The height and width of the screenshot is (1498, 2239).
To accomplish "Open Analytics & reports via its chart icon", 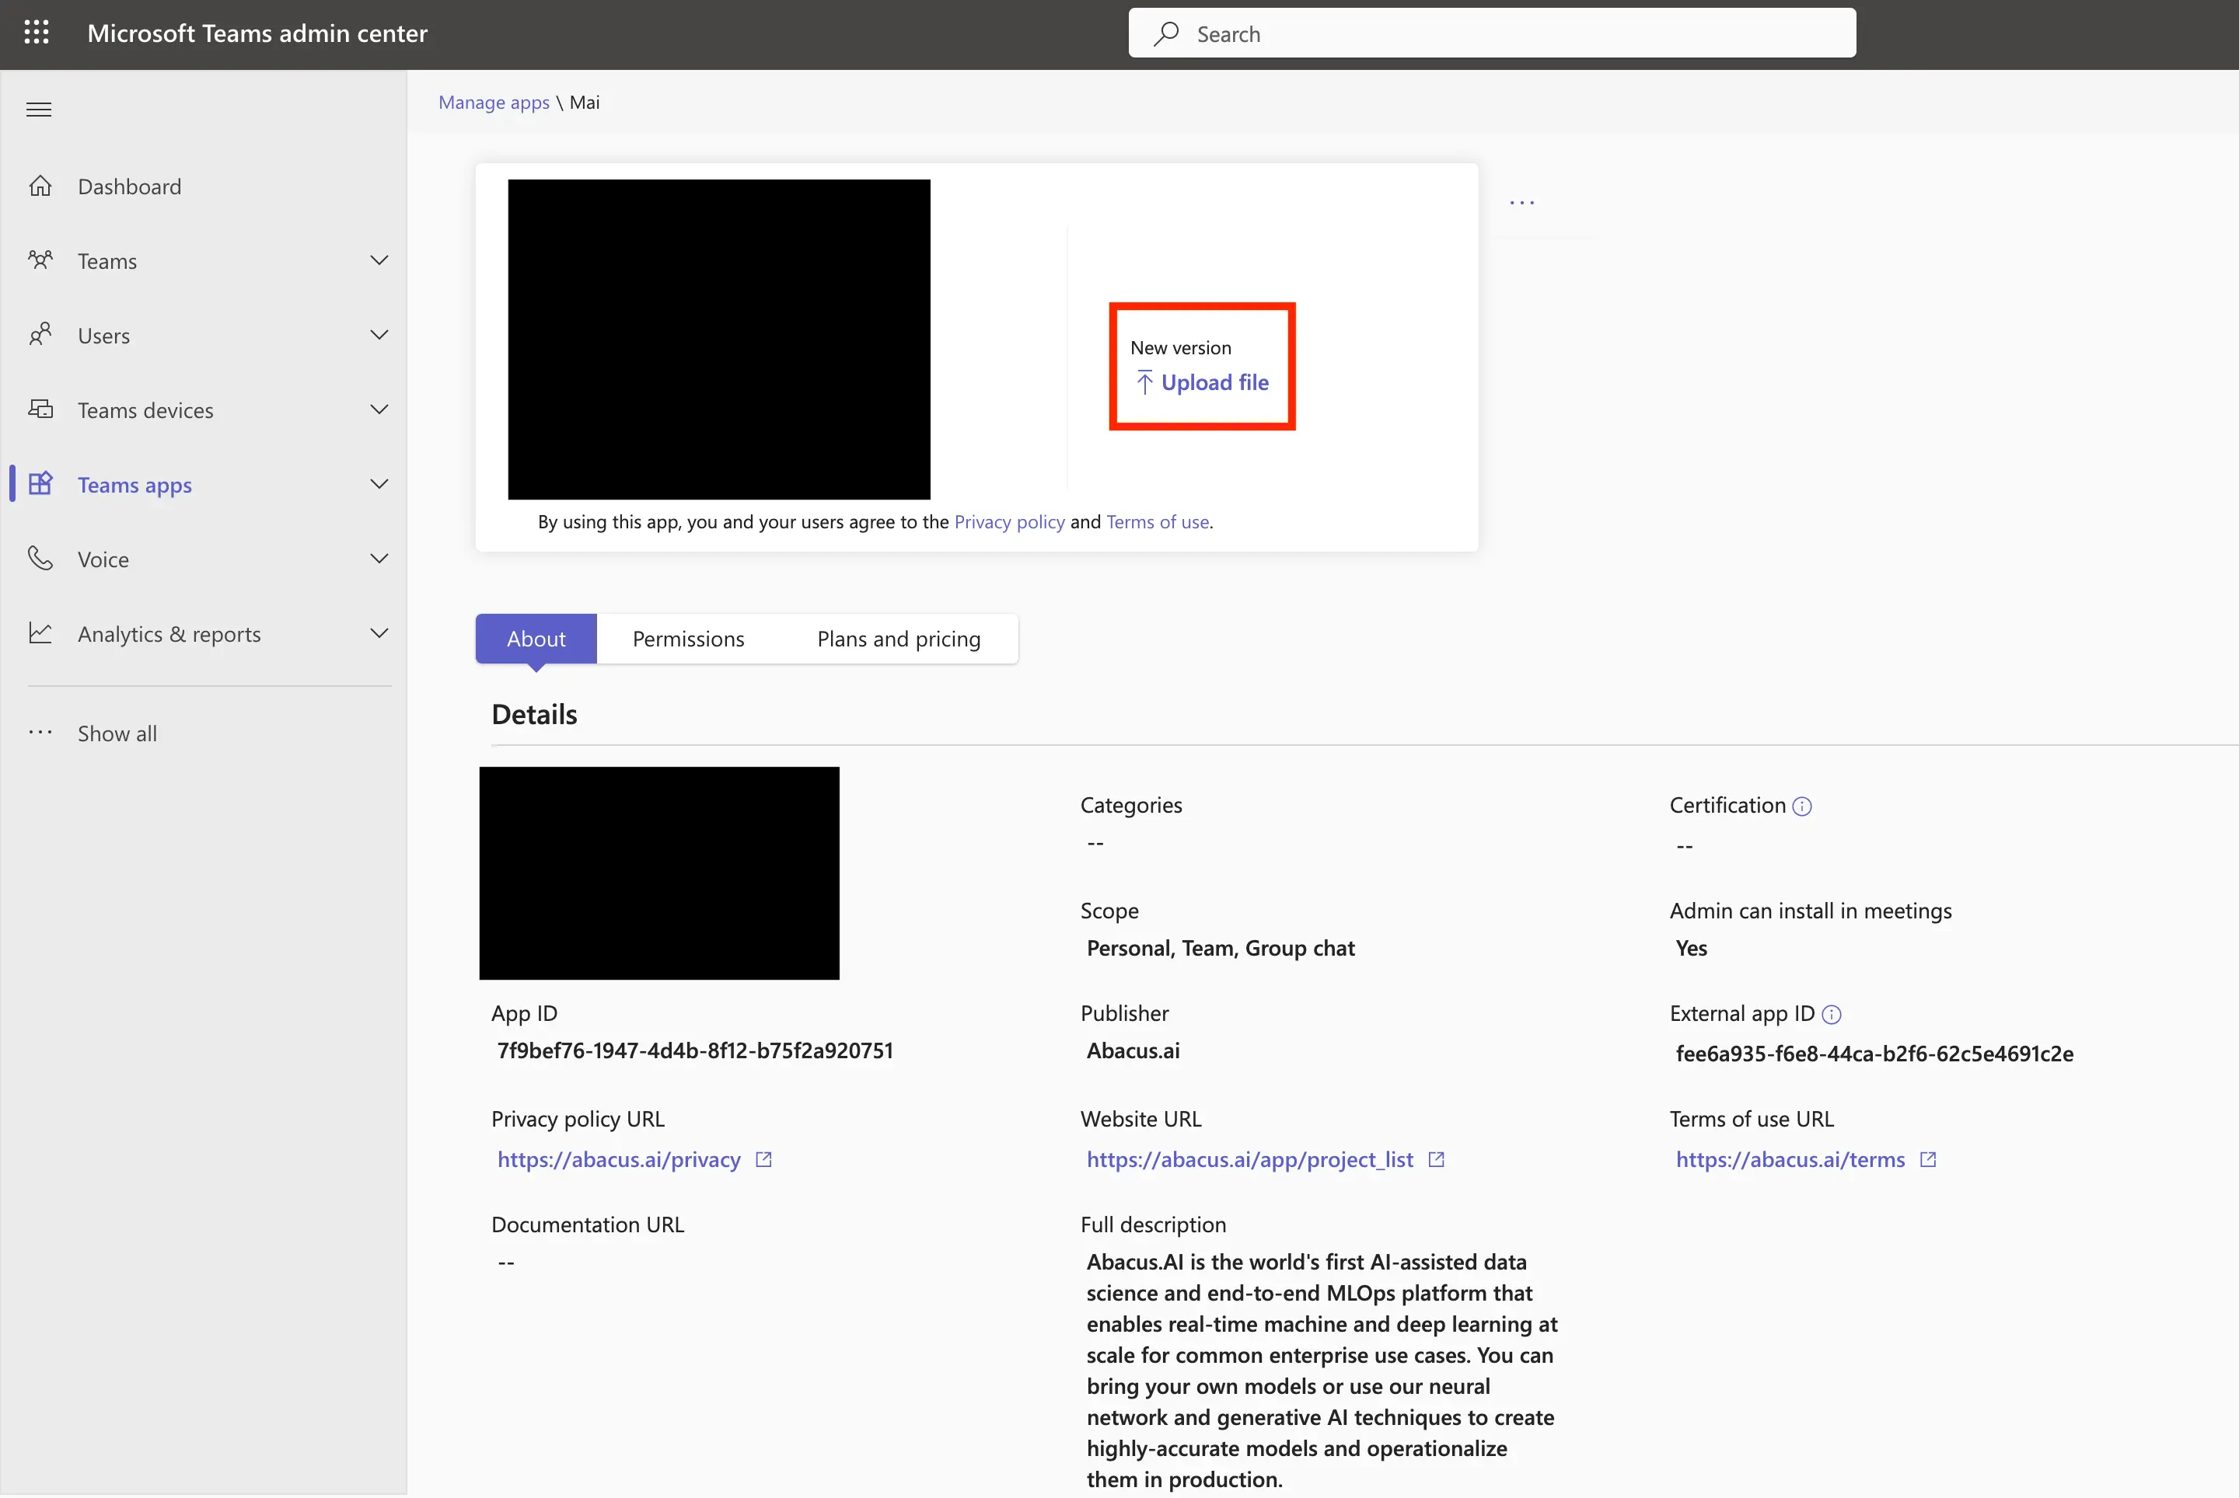I will tap(41, 632).
